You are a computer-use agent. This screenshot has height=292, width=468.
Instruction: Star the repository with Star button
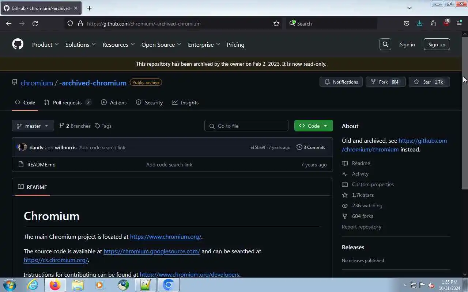pyautogui.click(x=429, y=82)
